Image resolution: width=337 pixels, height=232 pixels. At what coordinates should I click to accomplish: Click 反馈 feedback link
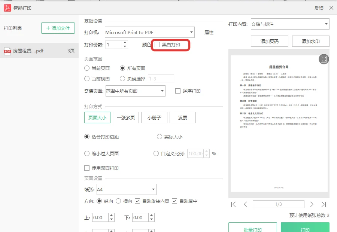click(319, 8)
